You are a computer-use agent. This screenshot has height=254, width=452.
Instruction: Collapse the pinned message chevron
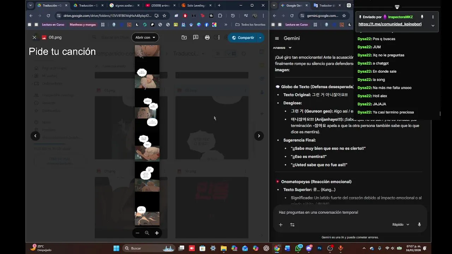click(x=433, y=25)
